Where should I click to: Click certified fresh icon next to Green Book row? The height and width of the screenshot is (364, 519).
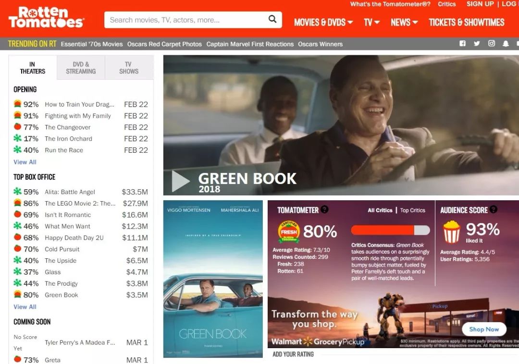point(18,294)
